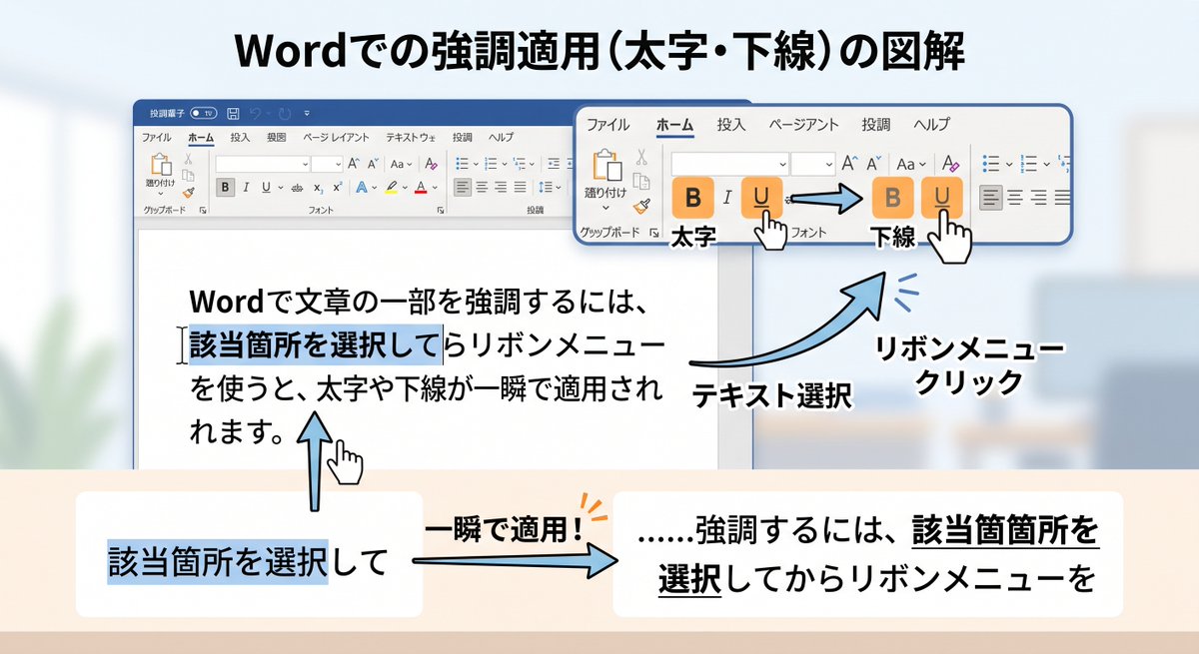
Task: Click Decrease Font Size in main ribbon
Action: 374,164
